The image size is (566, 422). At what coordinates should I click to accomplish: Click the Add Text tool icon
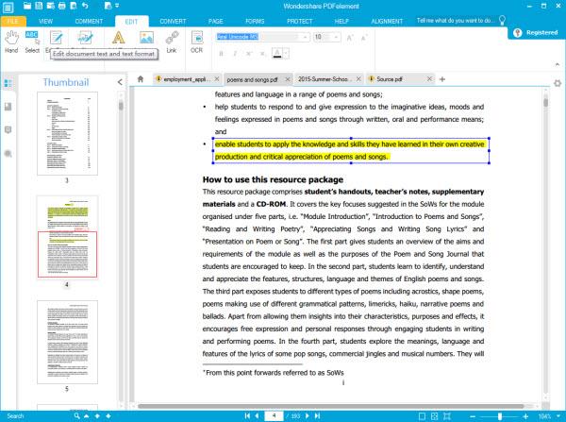coord(119,38)
